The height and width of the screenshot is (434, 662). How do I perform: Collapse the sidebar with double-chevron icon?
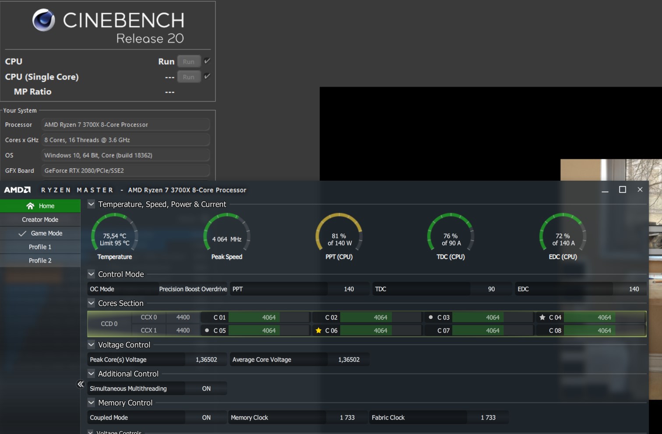point(81,384)
